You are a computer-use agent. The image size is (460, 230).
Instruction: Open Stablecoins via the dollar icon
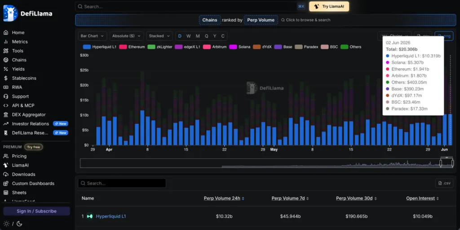6,78
